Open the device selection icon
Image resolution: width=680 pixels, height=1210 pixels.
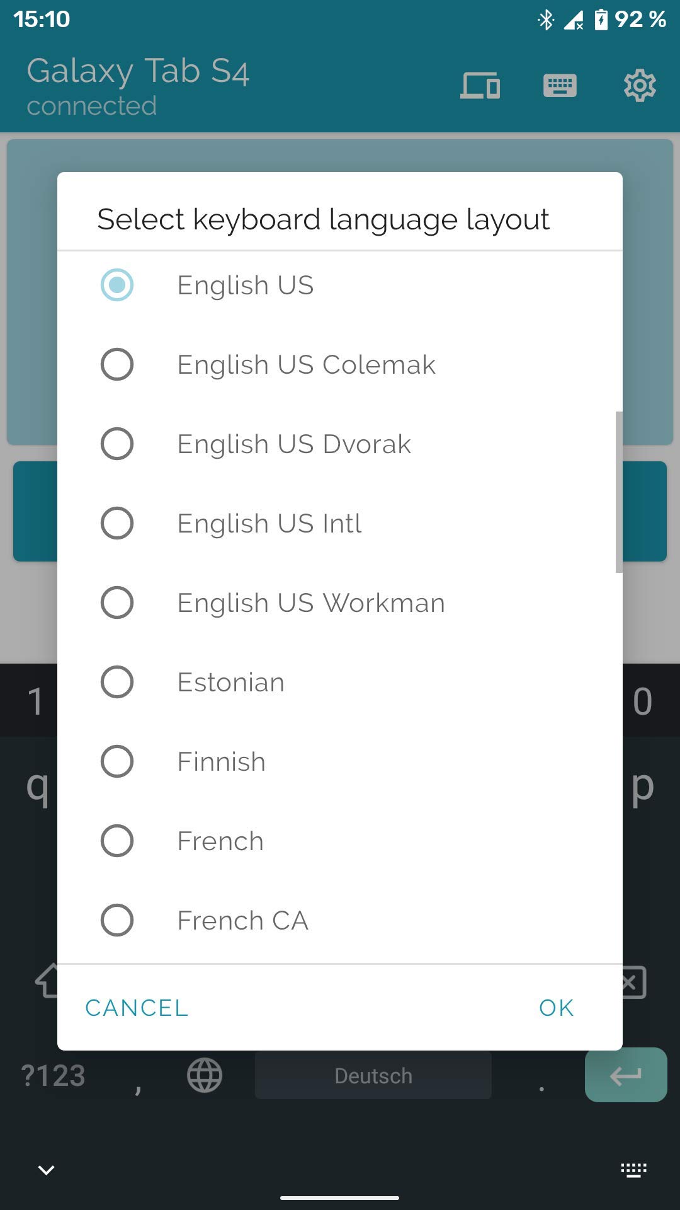(480, 86)
